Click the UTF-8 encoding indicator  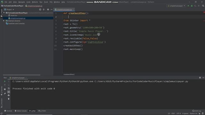point(179,114)
